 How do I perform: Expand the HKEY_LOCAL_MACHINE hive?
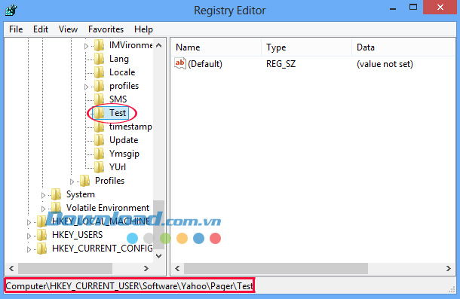[29, 222]
